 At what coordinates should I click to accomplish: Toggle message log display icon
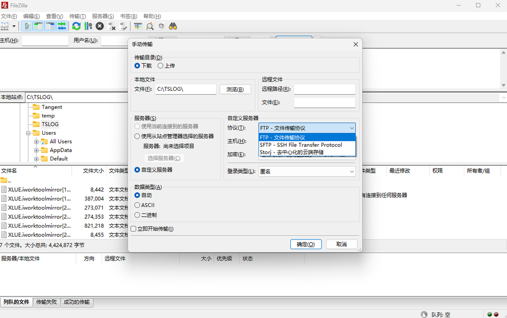tap(27, 26)
